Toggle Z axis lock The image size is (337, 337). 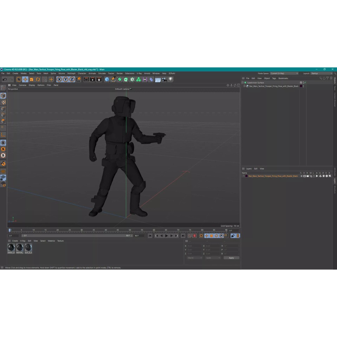pos(72,79)
